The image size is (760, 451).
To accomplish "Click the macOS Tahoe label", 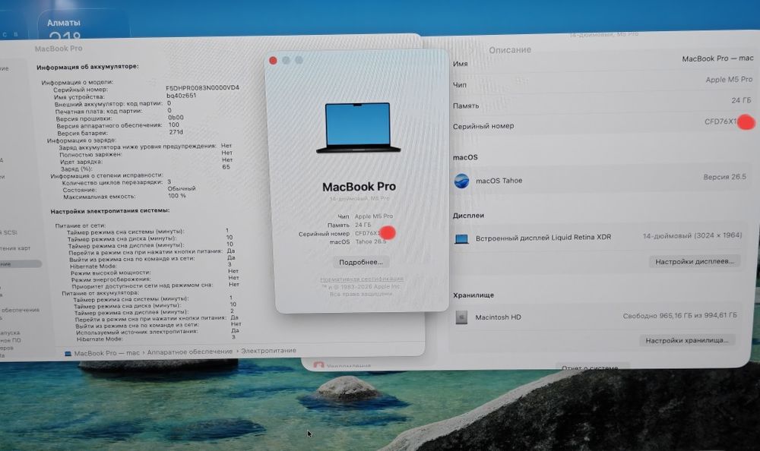I will point(499,181).
